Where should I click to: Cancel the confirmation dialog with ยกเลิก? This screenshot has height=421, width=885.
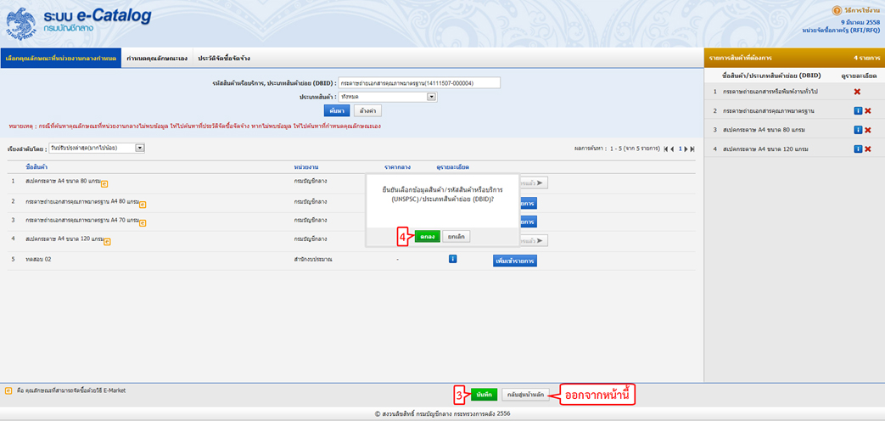(456, 237)
